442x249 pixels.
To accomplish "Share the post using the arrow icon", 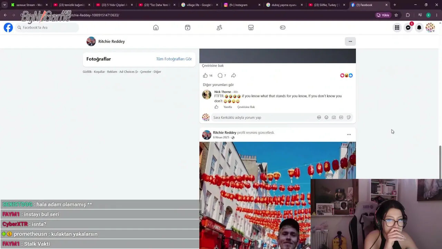I will [x=233, y=75].
